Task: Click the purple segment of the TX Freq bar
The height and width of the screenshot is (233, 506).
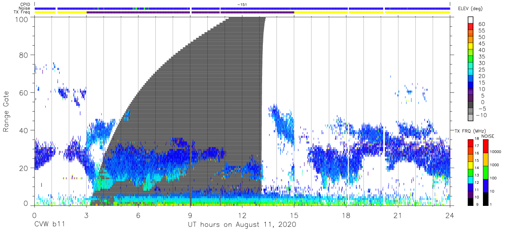Action: click(x=190, y=12)
